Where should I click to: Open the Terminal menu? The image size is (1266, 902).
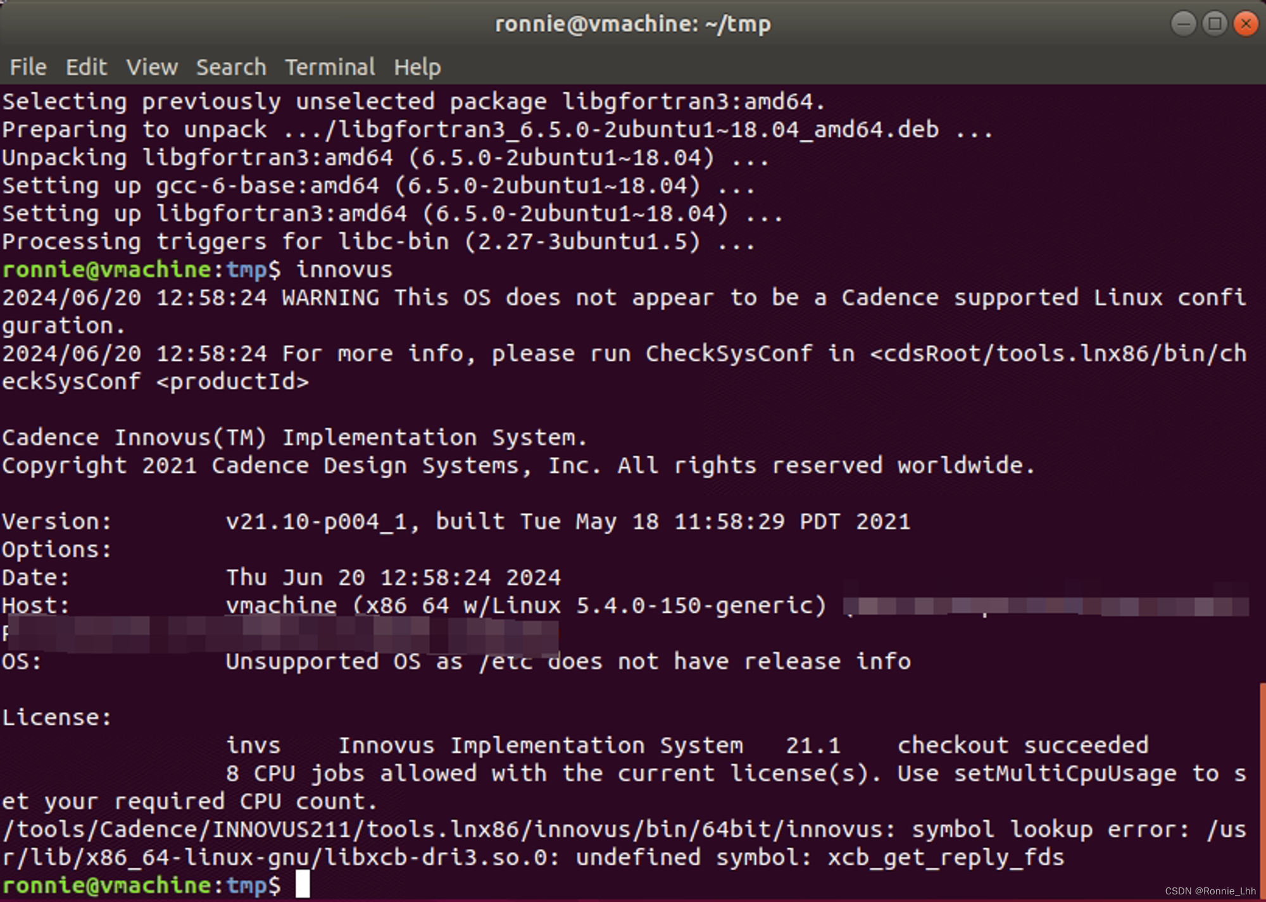pyautogui.click(x=330, y=67)
